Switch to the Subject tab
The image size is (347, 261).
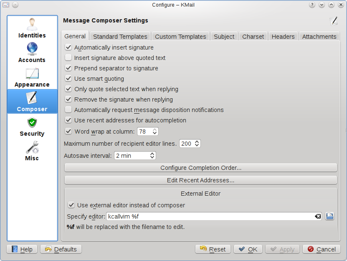[224, 36]
